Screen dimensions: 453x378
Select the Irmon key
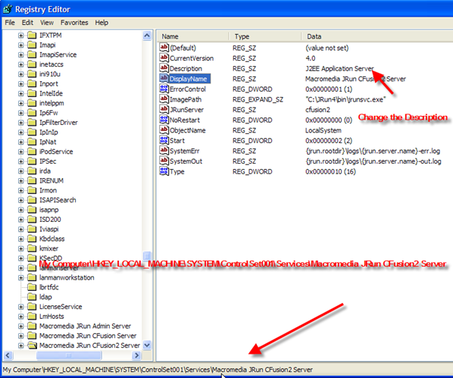[48, 190]
